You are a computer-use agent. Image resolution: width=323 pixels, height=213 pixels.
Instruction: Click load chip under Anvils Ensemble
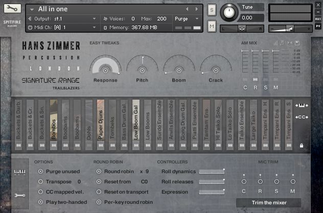[171, 145]
